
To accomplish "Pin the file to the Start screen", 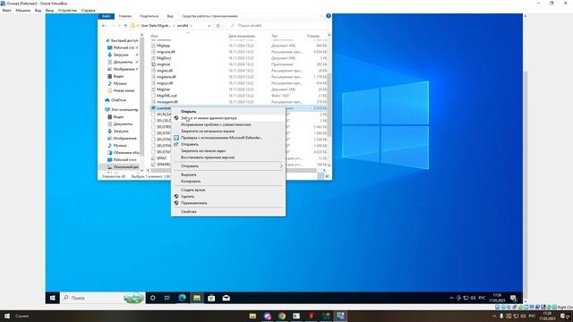I will click(208, 131).
